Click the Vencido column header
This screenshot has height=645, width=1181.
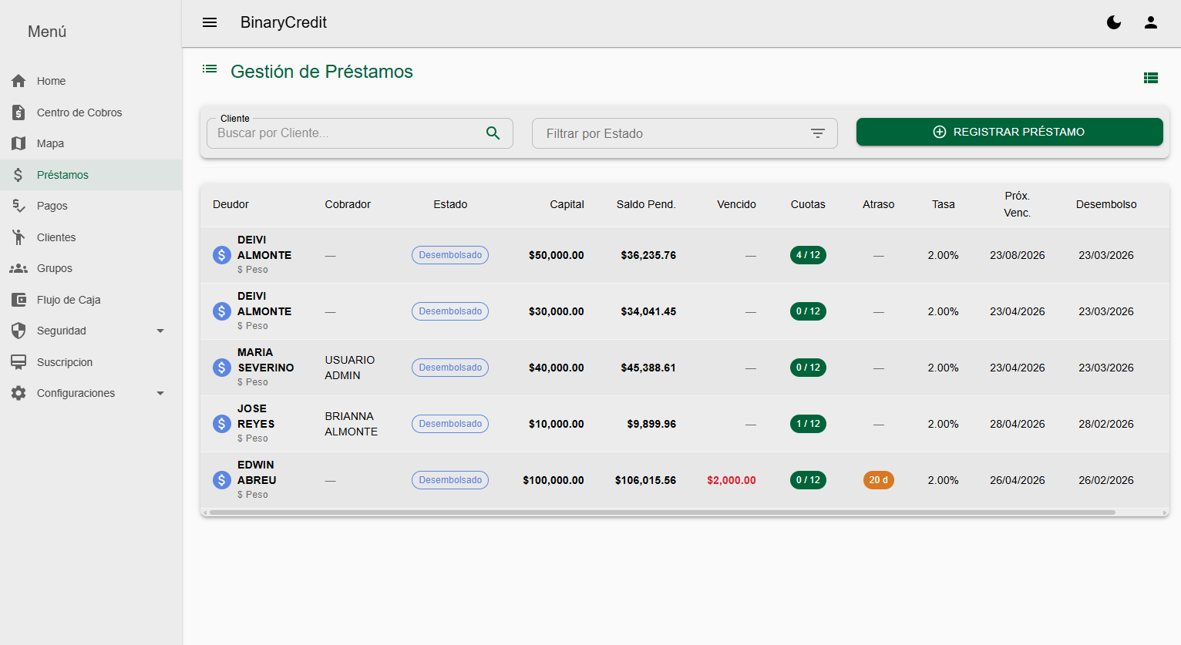[x=736, y=204]
